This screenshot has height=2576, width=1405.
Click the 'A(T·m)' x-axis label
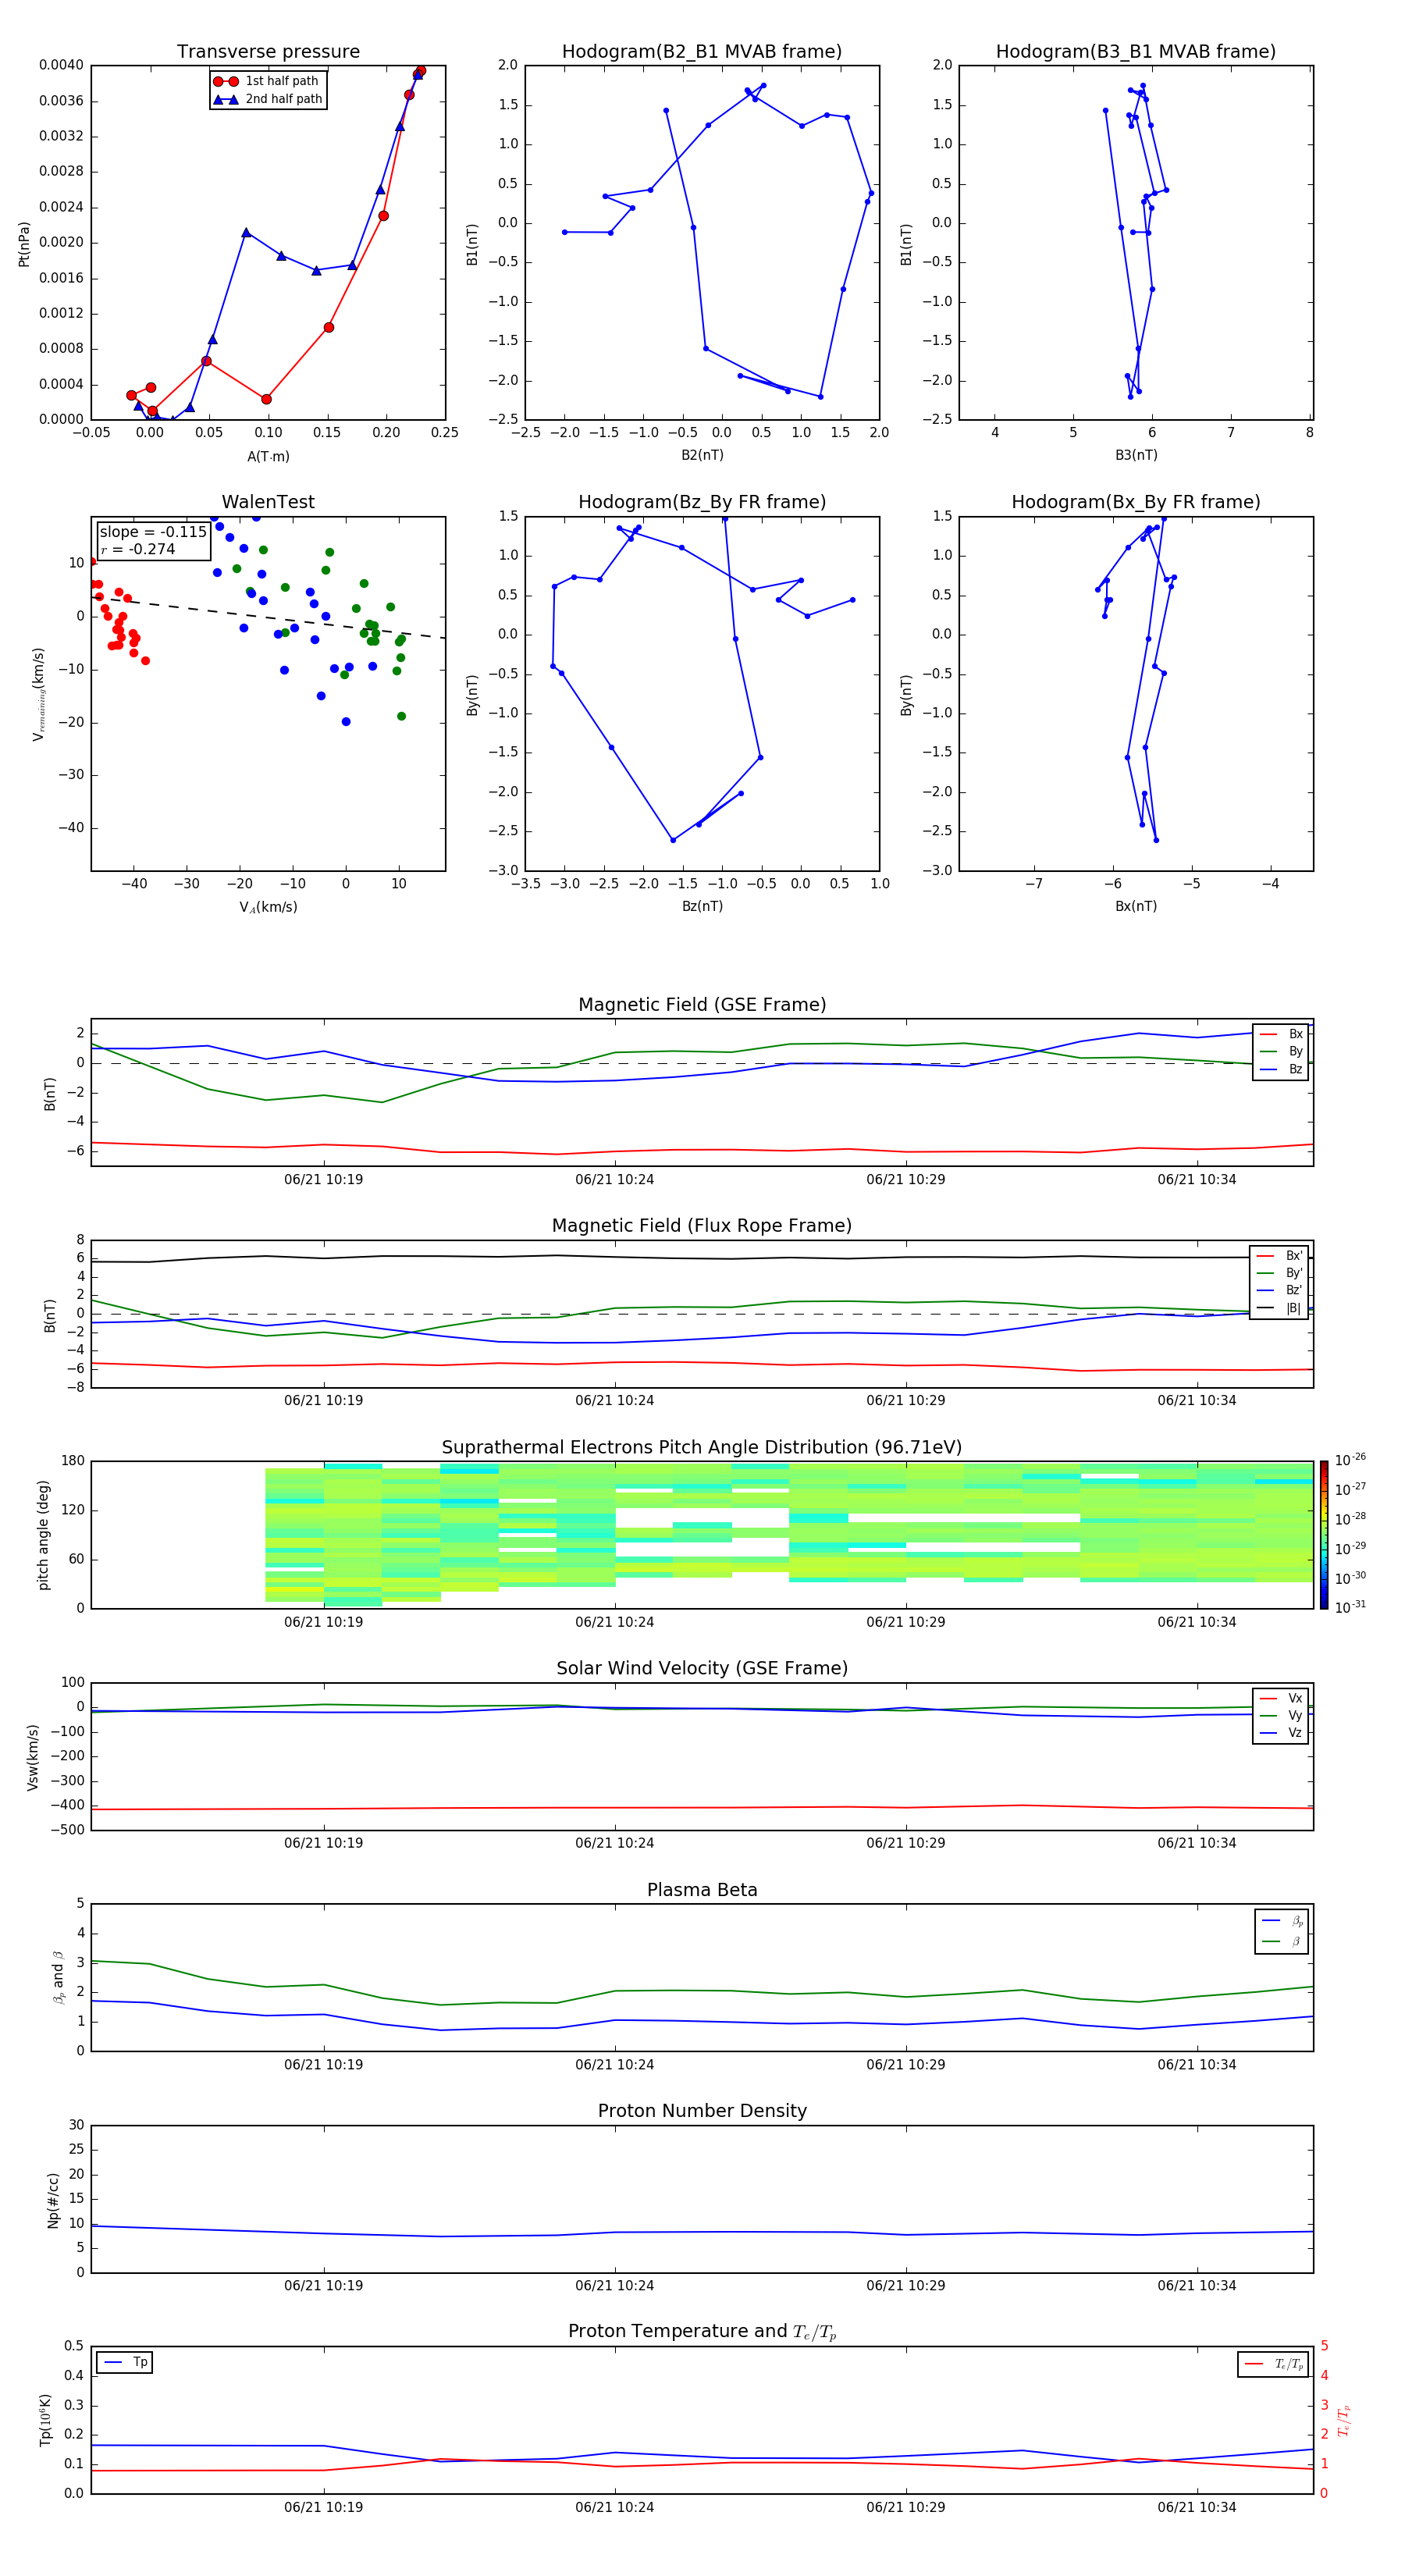click(x=268, y=456)
